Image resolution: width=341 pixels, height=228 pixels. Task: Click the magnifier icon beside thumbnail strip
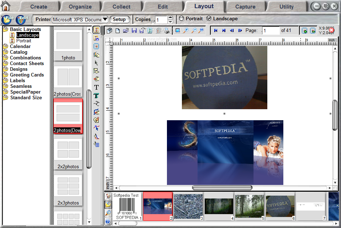pos(108,213)
